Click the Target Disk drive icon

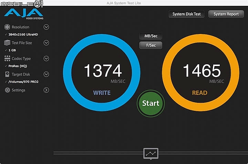point(7,74)
